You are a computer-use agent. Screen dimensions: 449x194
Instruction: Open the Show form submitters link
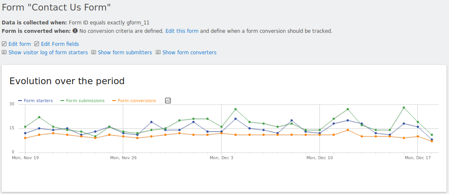pos(124,52)
